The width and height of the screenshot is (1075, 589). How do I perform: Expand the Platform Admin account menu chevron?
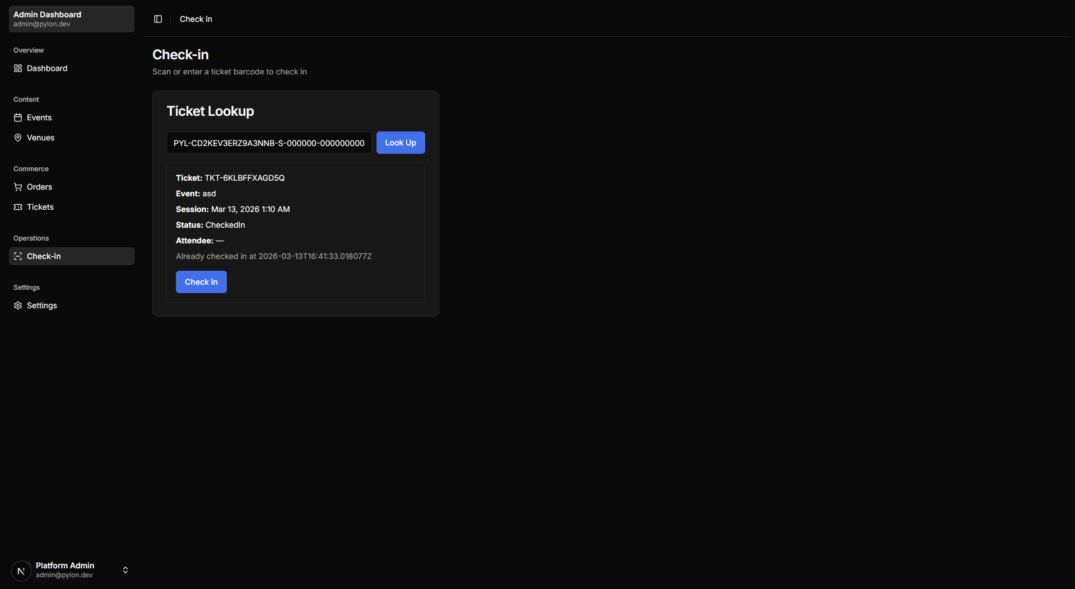(125, 570)
